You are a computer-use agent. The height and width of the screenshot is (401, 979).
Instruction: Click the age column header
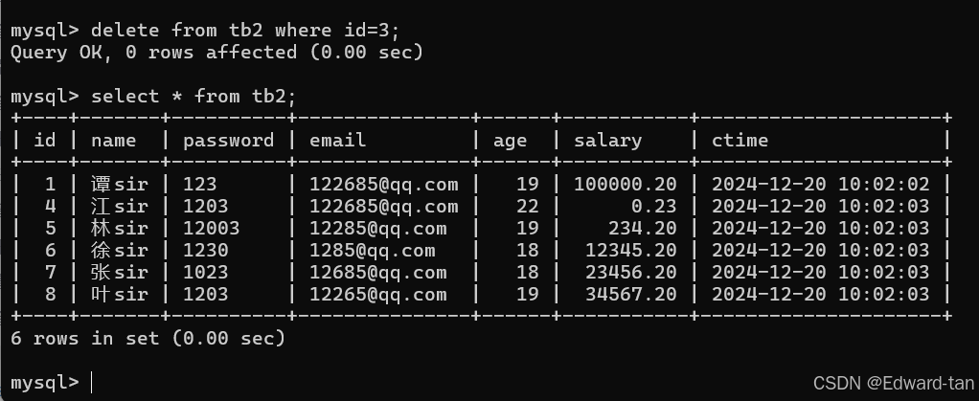tap(510, 140)
